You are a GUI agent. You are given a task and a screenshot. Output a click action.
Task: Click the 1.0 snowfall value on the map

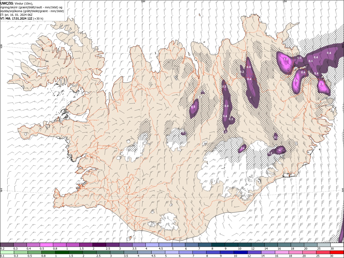[x=296, y=81]
